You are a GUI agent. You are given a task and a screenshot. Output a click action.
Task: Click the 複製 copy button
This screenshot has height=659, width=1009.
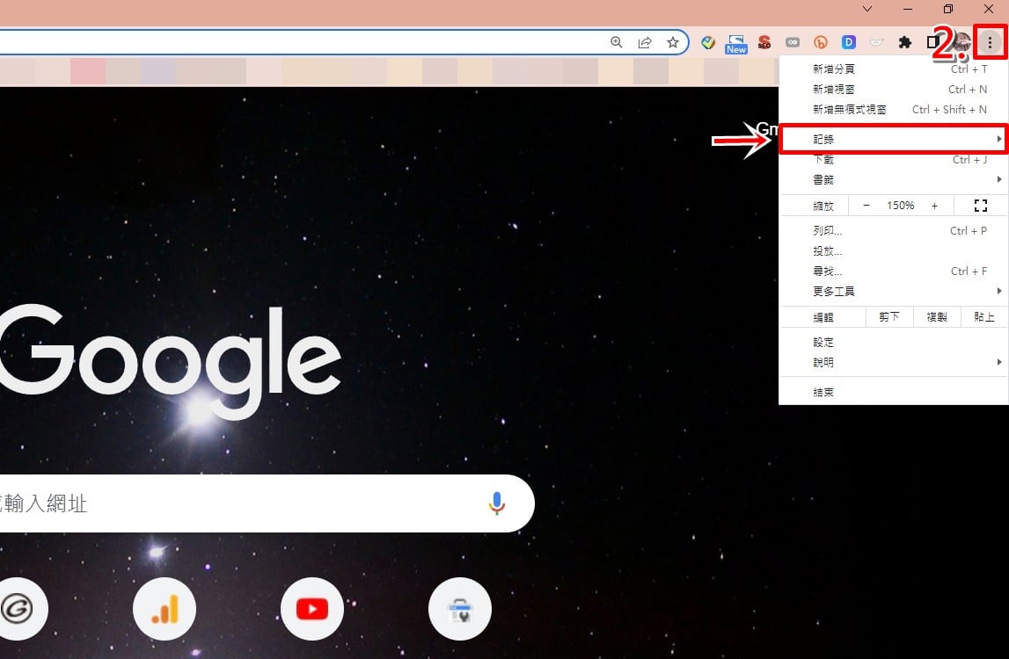(936, 317)
